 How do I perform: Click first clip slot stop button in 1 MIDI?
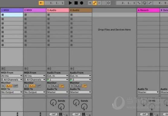(3, 15)
